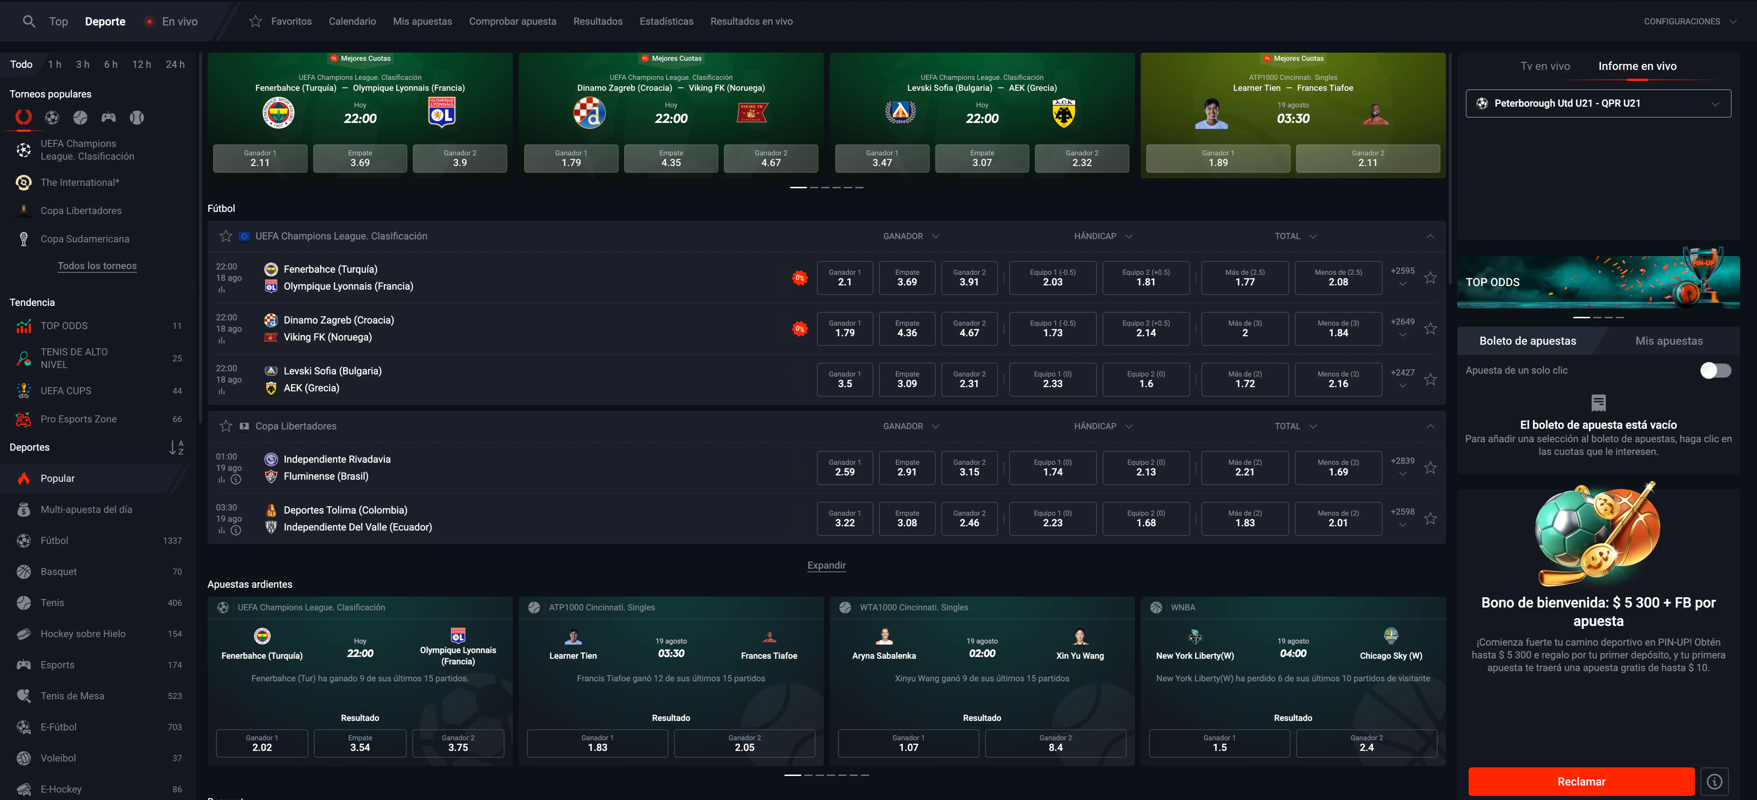Click the Reclamar bonus button

[1581, 782]
